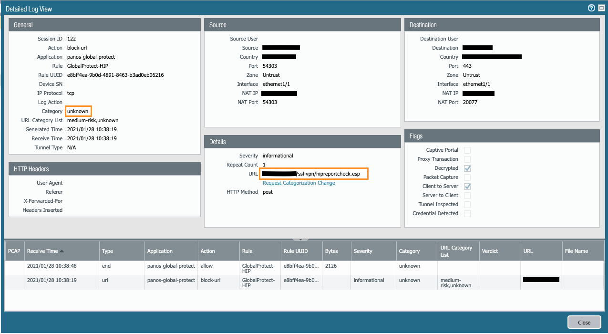Open the help icon on the title bar
This screenshot has height=334, width=608.
591,8
